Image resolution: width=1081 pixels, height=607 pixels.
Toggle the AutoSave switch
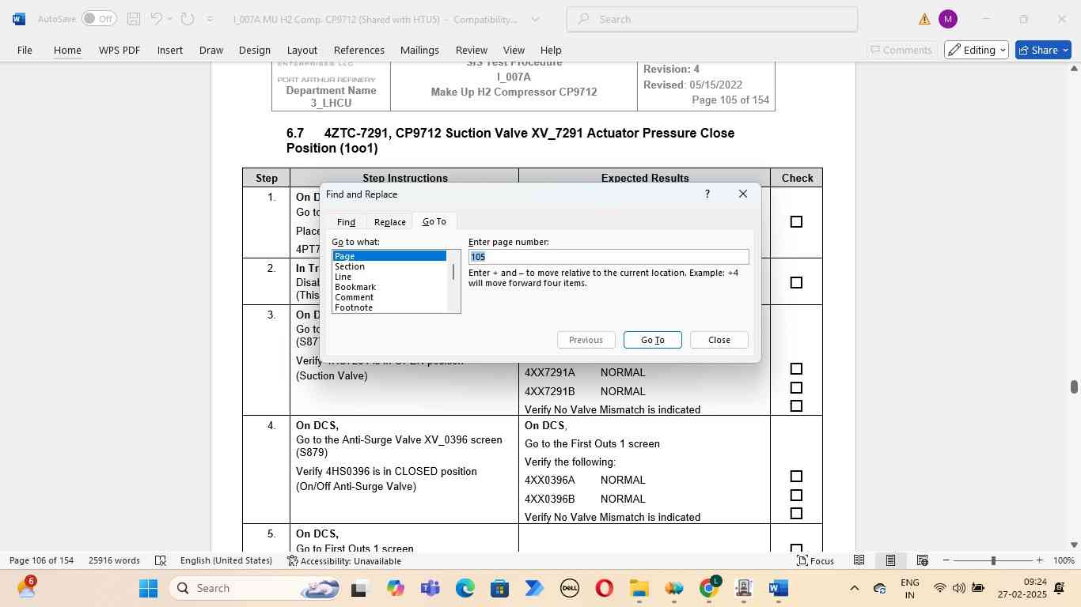[99, 19]
